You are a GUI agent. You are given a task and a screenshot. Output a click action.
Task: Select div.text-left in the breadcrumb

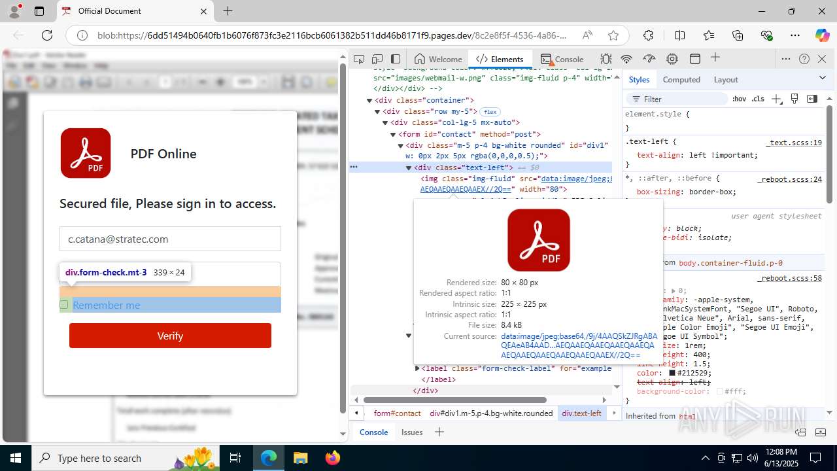point(581,413)
